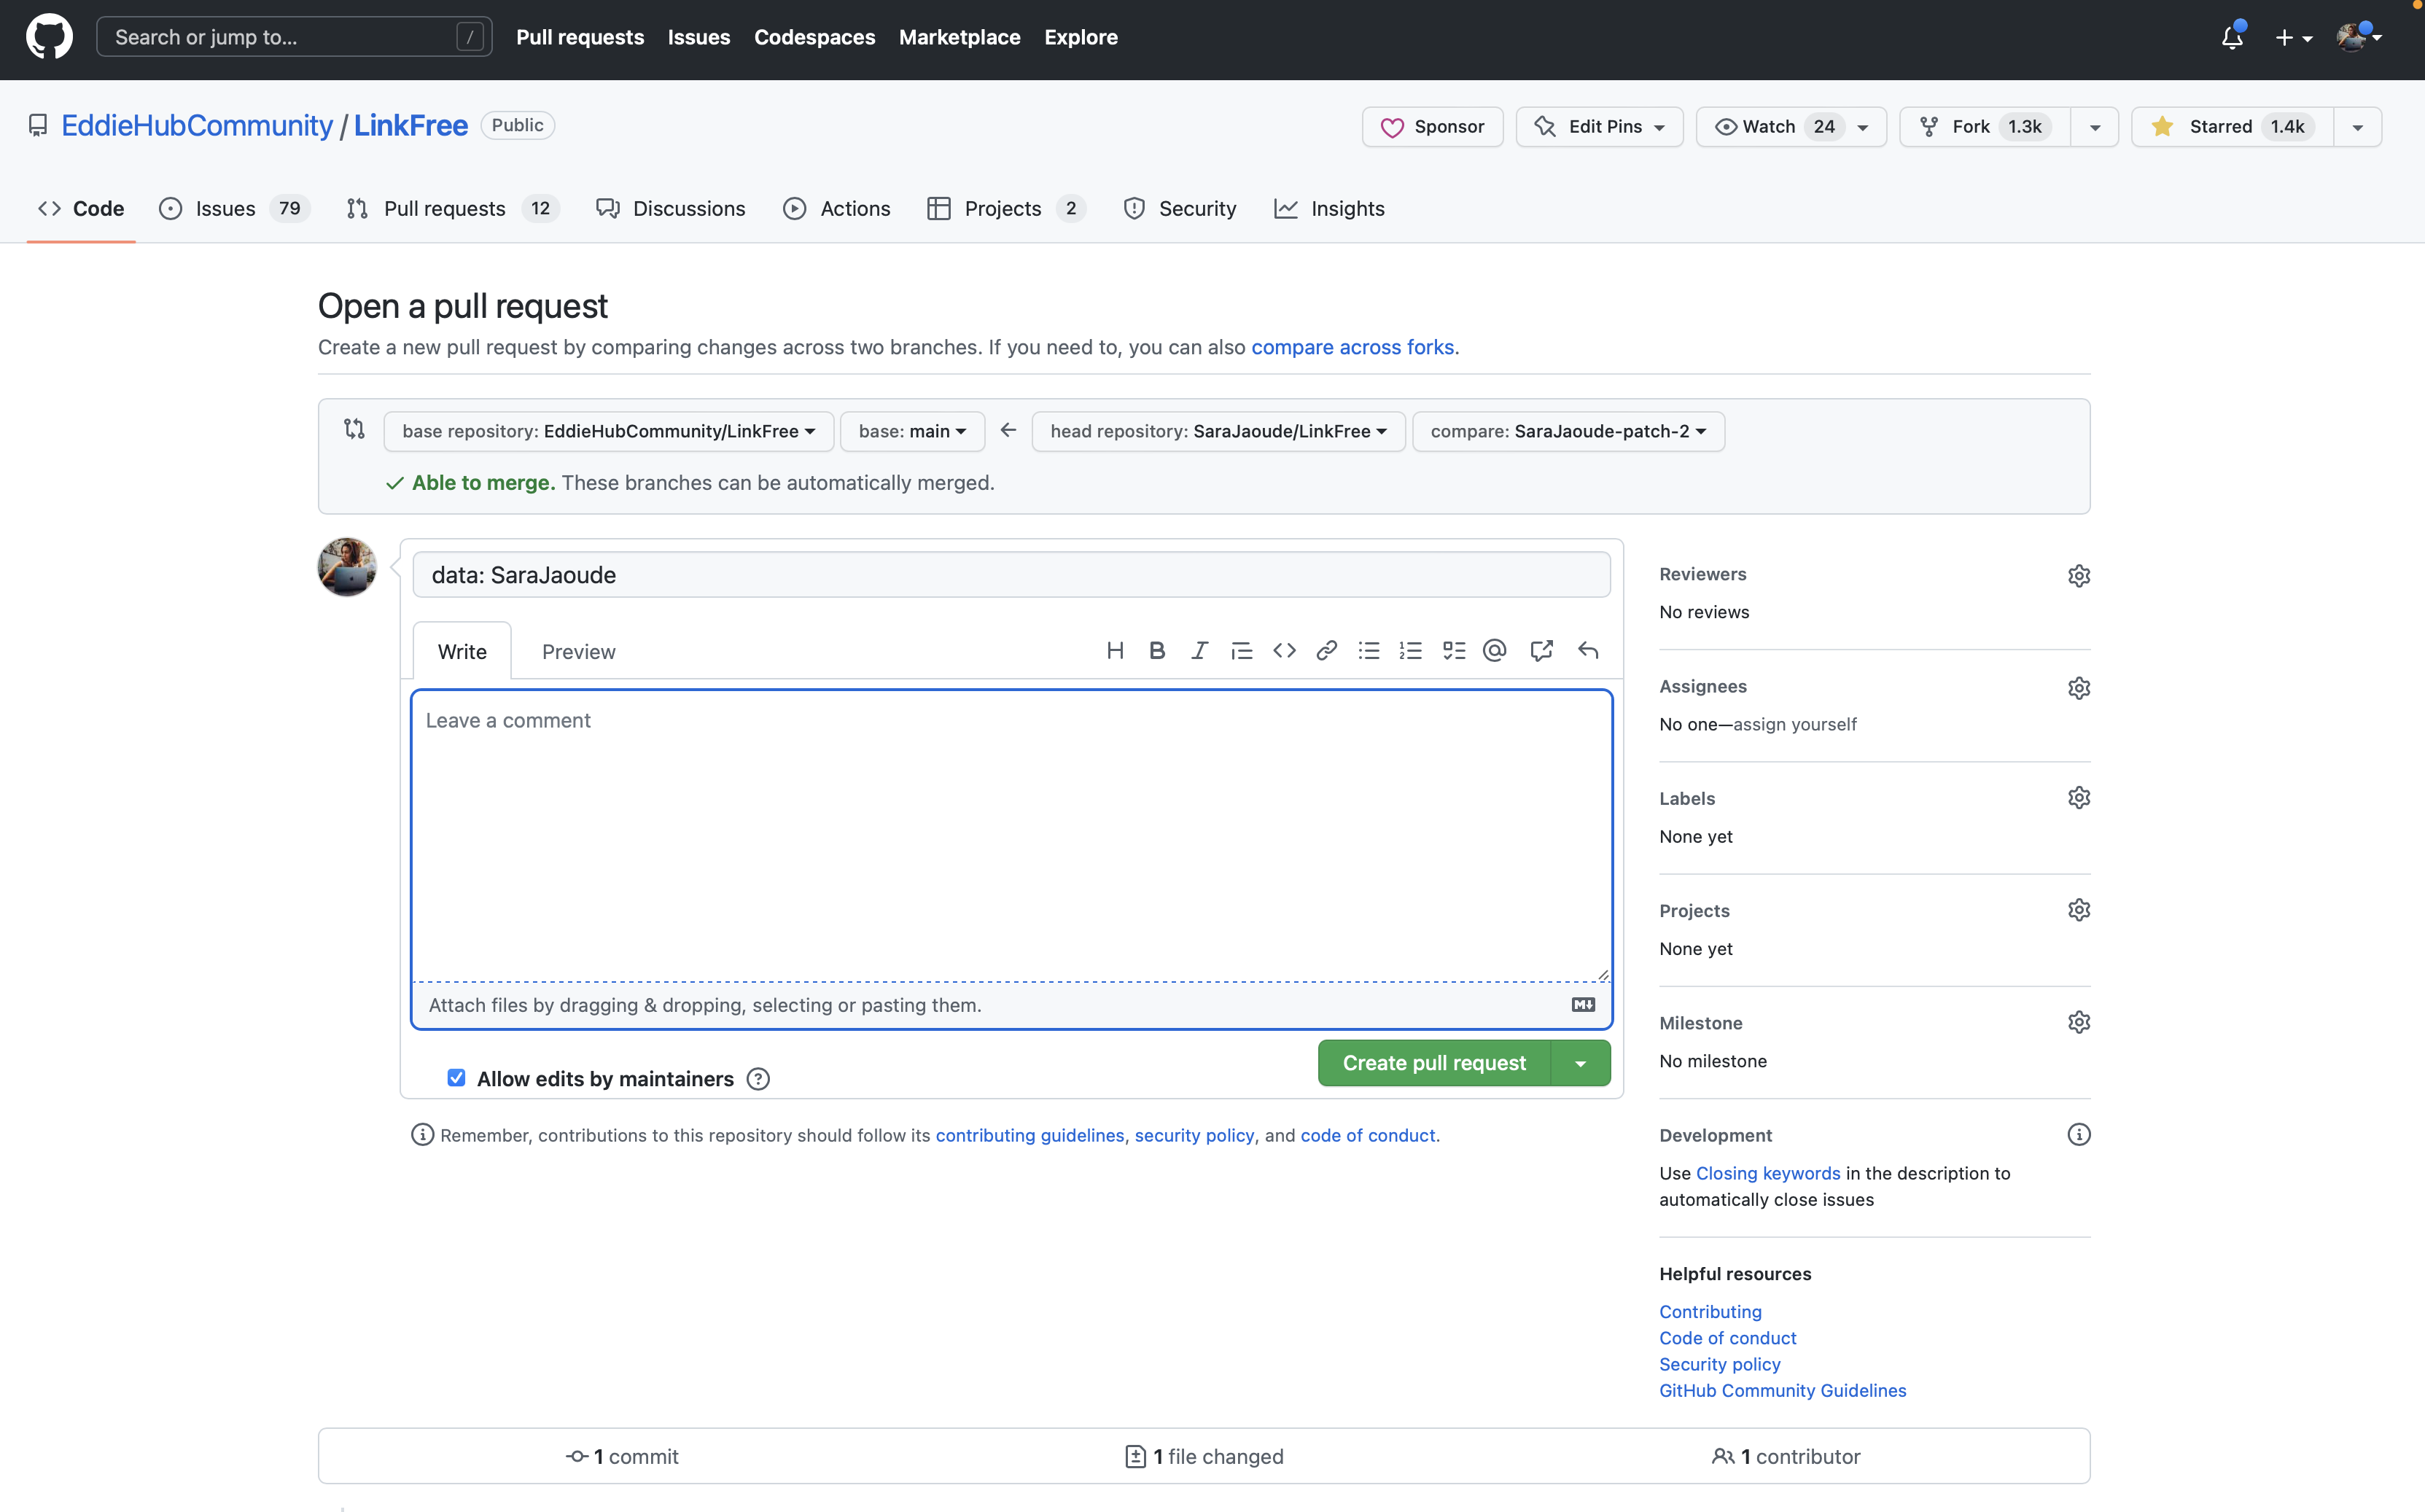Select the Write tab
The image size is (2425, 1512).
pyautogui.click(x=462, y=652)
